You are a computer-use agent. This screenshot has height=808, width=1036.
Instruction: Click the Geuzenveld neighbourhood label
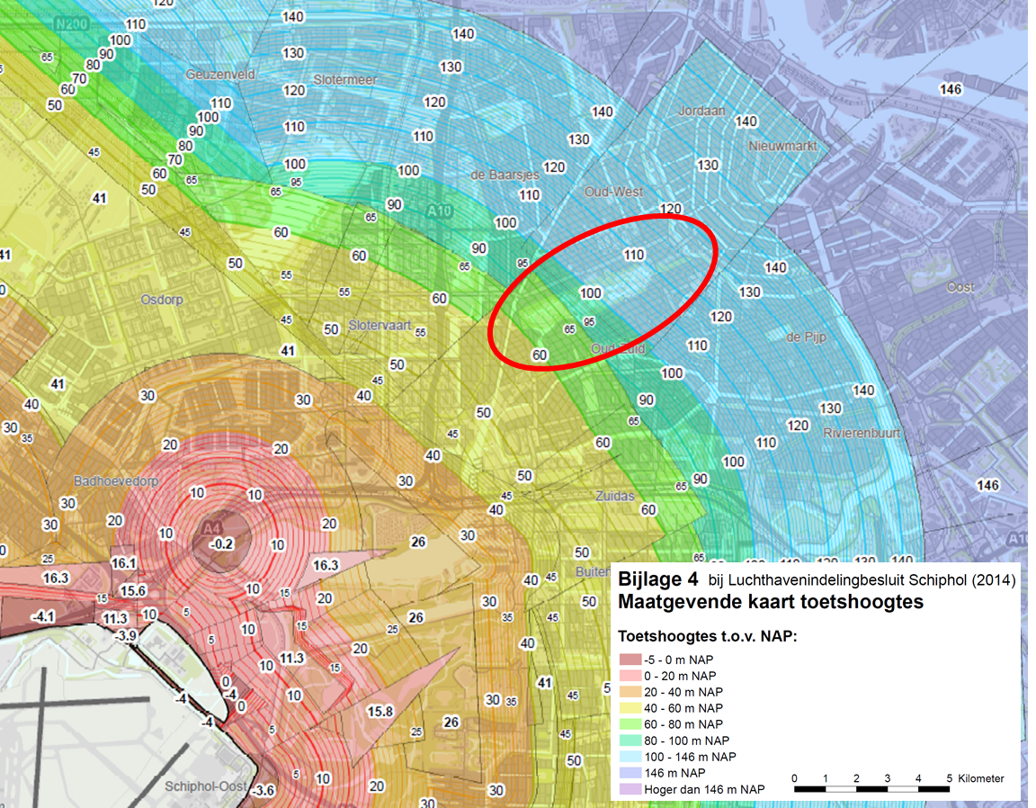[x=220, y=75]
